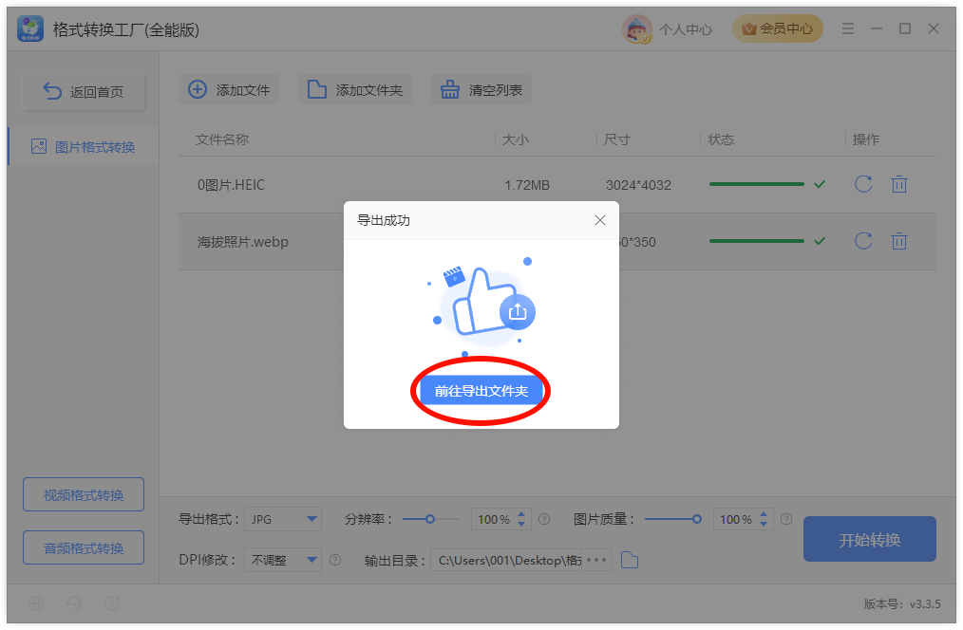Reconvert the 海拔照片.webp file
This screenshot has height=630, width=963.
[x=863, y=241]
